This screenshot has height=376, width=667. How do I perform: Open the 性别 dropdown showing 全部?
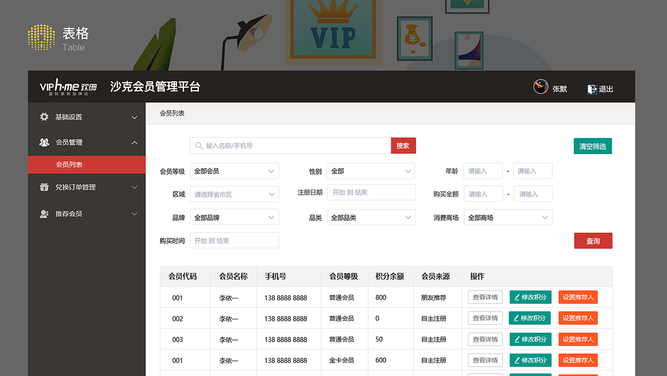click(x=371, y=171)
